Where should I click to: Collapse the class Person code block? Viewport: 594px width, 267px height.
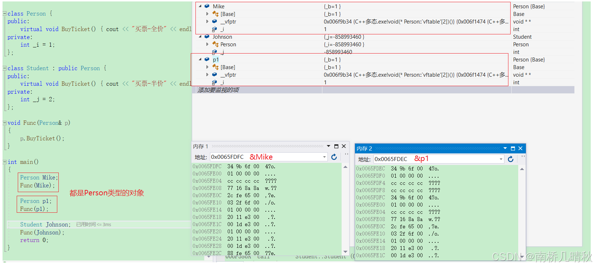(5, 13)
